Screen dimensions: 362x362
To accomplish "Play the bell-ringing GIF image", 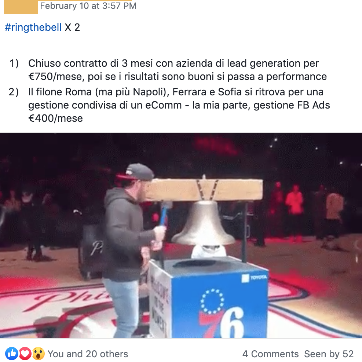I will click(181, 235).
